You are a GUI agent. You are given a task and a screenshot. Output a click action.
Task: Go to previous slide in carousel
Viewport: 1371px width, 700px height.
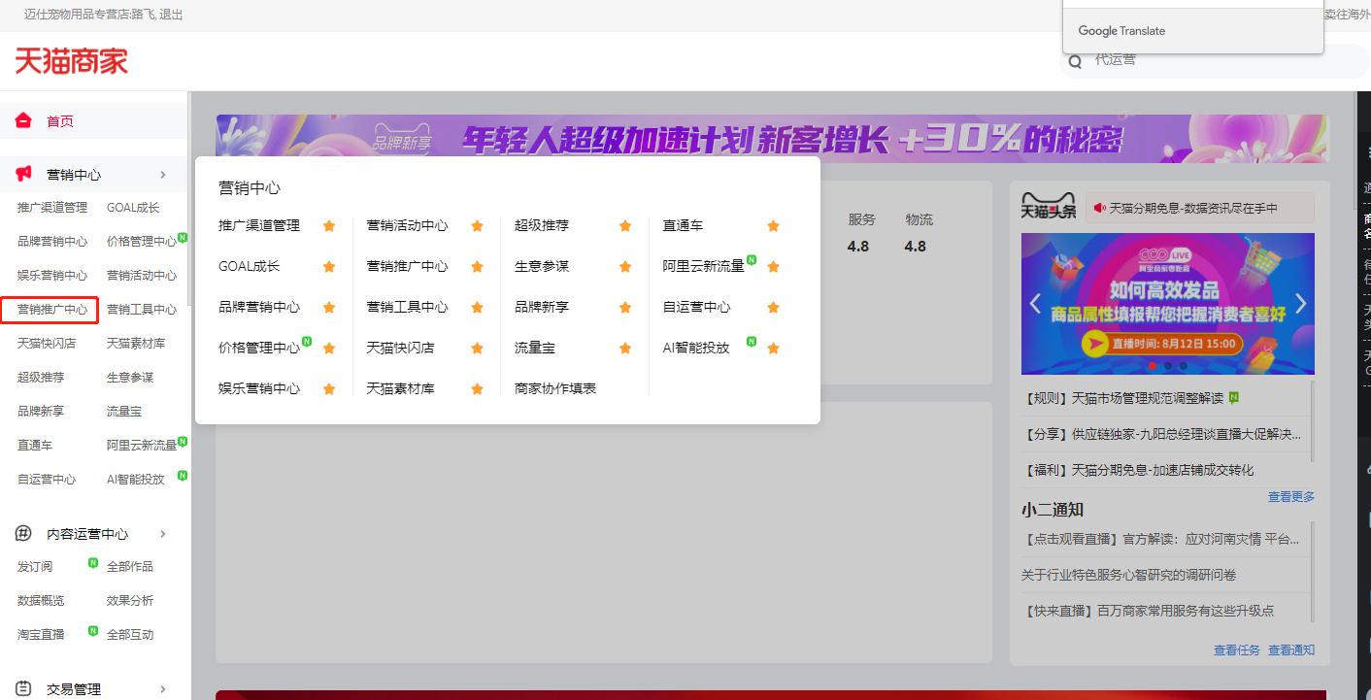[x=1035, y=303]
